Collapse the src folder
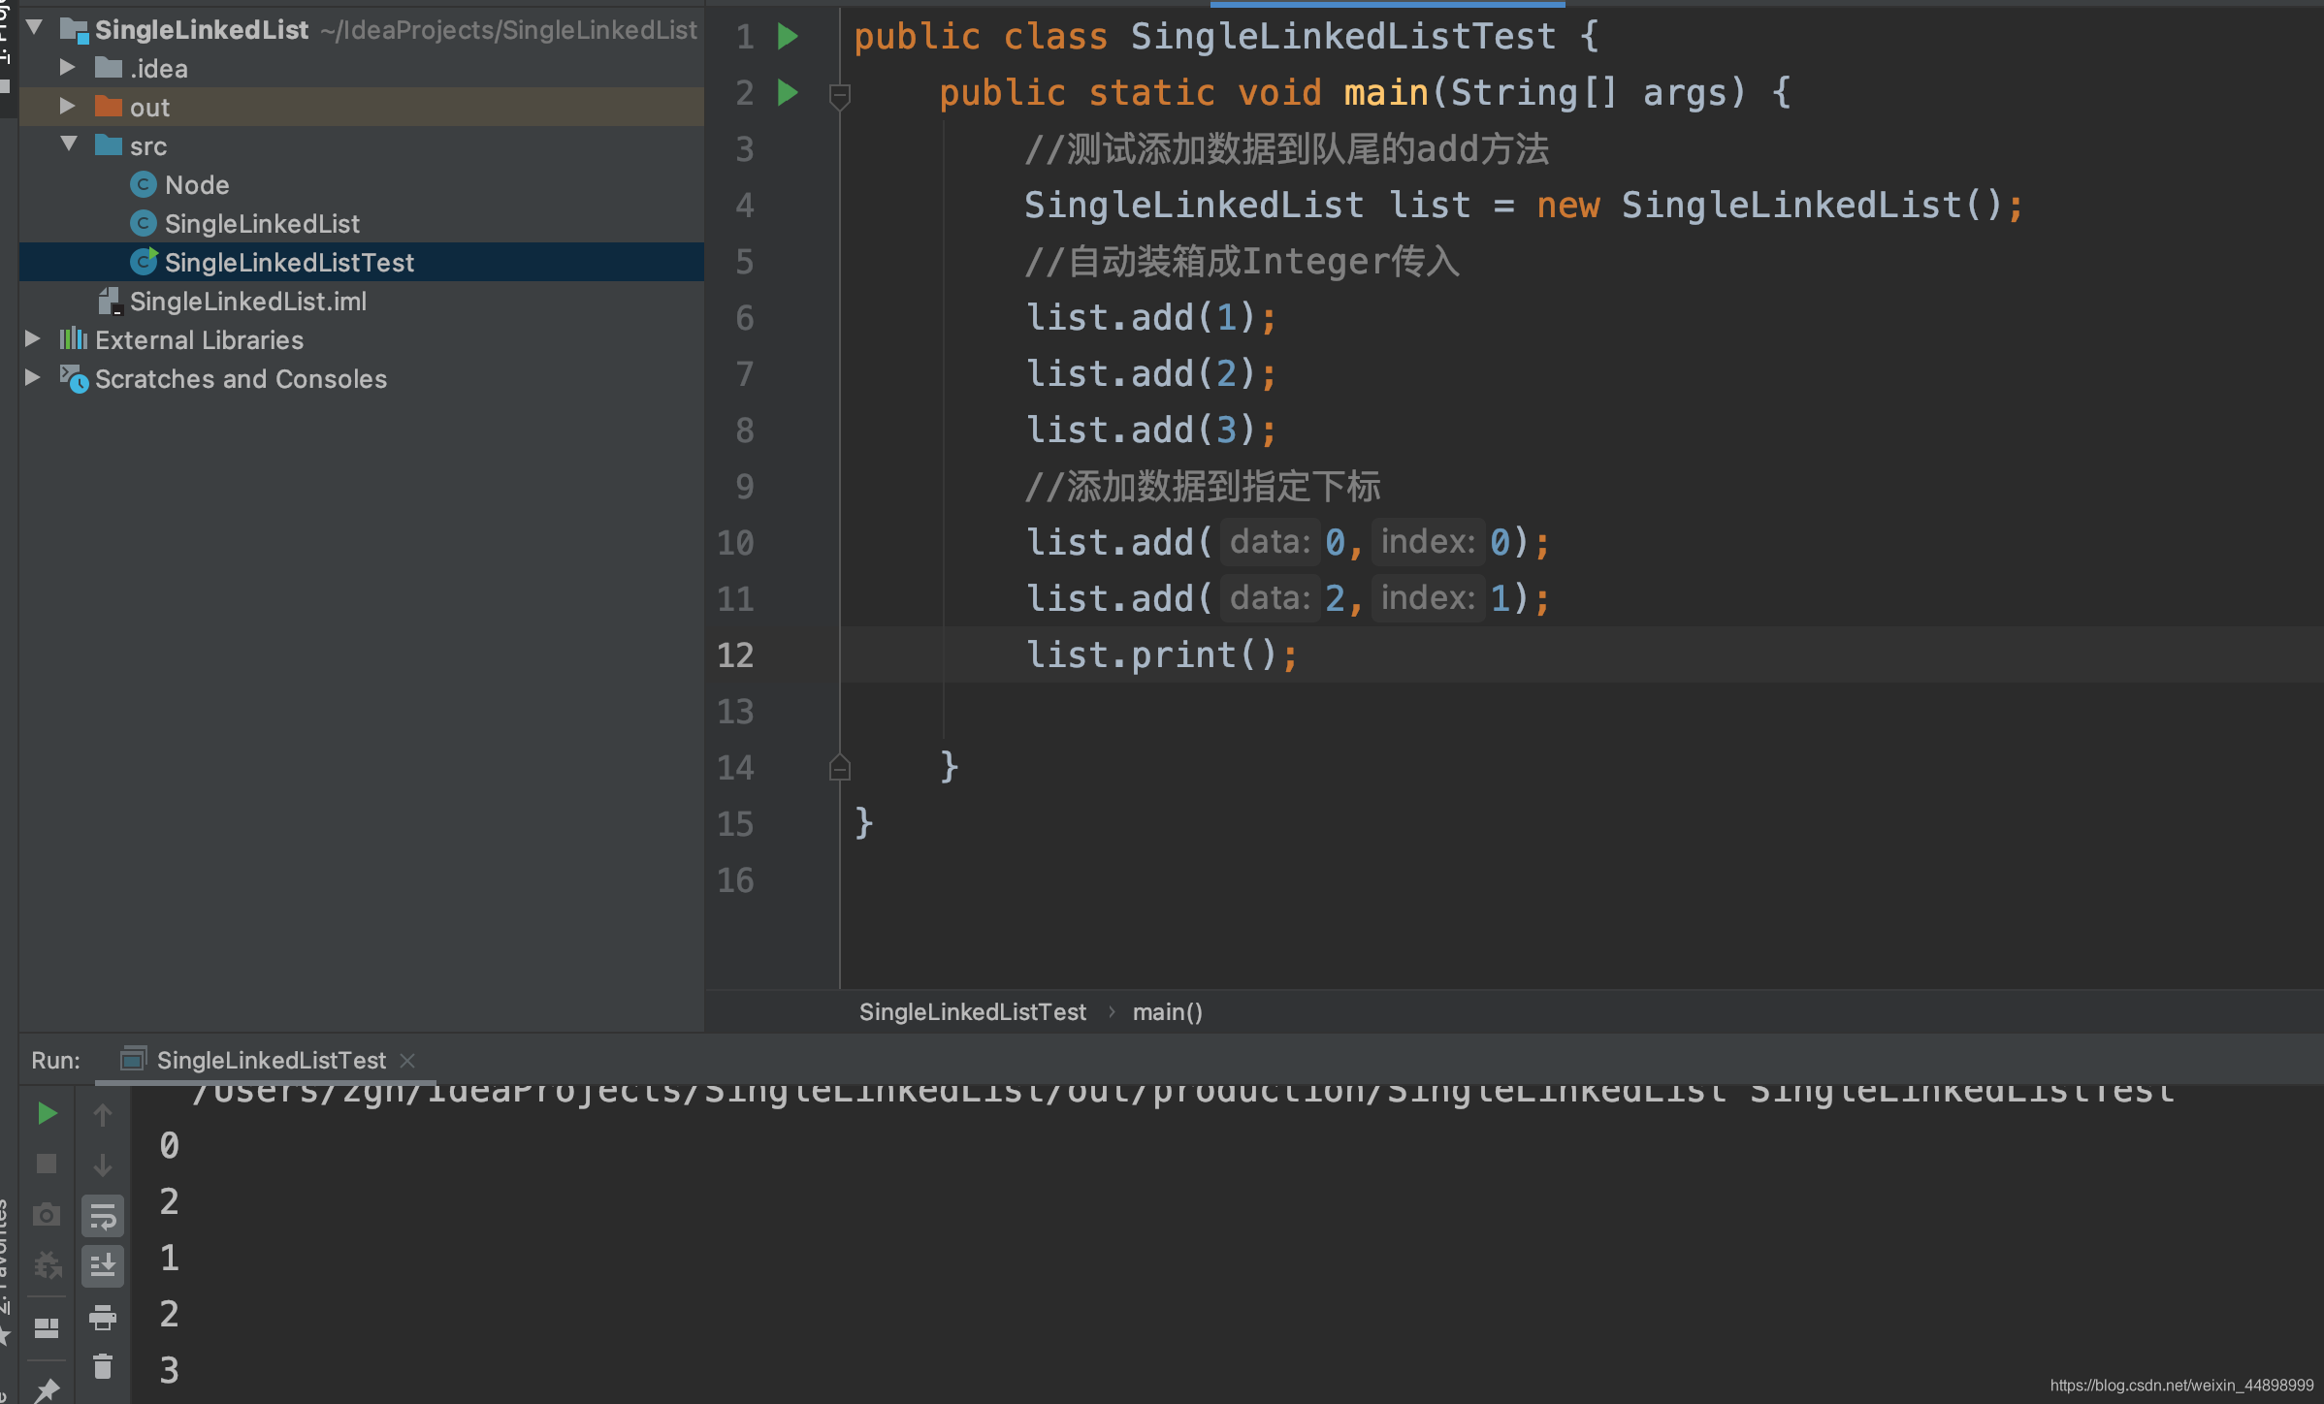Image resolution: width=2324 pixels, height=1404 pixels. pyautogui.click(x=69, y=144)
